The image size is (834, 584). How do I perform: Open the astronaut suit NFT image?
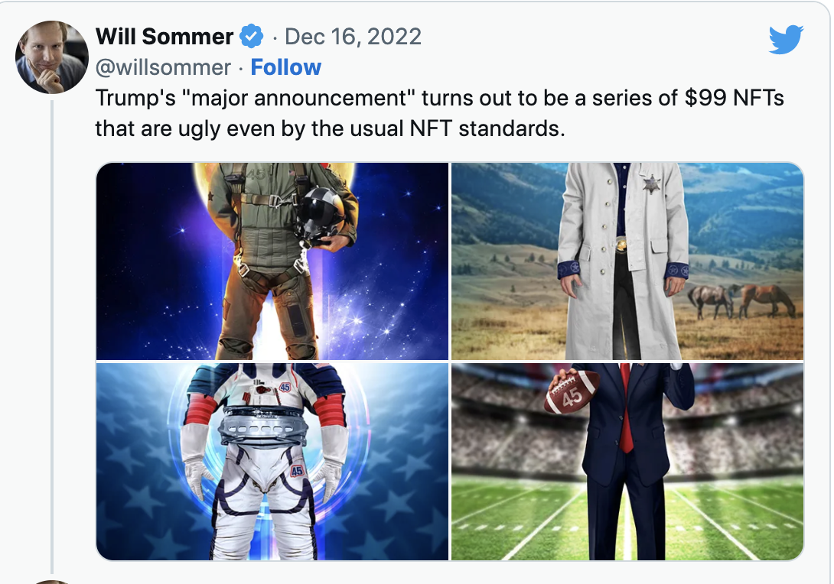272,462
